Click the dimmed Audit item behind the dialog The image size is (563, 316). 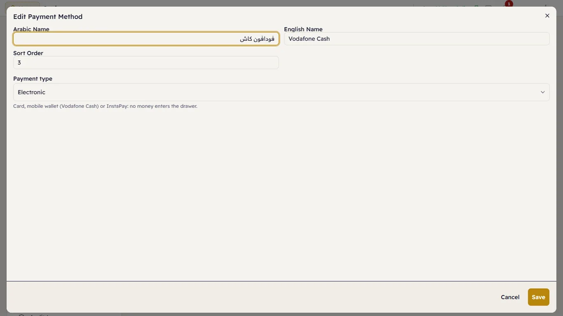39,315
